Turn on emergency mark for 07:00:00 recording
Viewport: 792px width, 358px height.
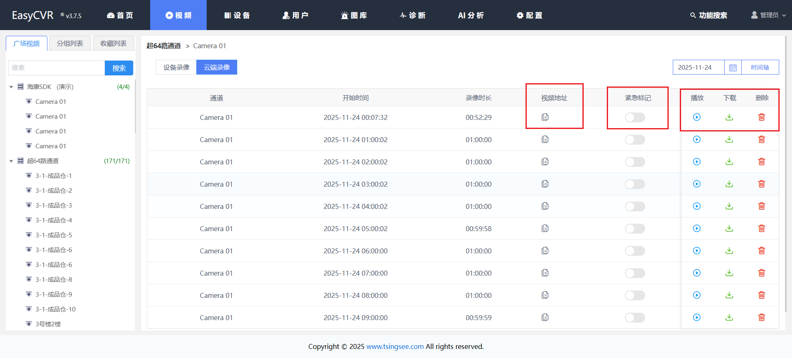point(634,273)
